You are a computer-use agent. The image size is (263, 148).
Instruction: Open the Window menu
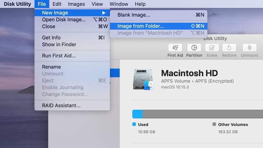119,4
